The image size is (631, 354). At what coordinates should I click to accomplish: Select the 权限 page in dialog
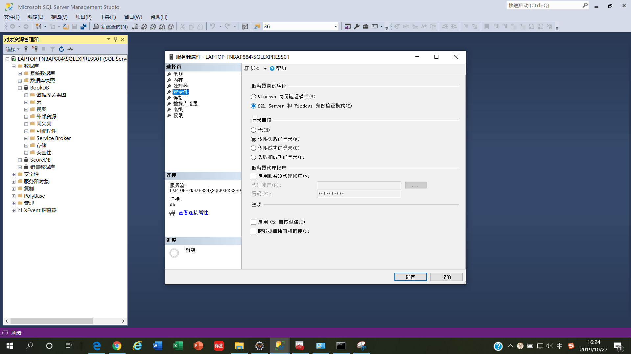pyautogui.click(x=178, y=116)
